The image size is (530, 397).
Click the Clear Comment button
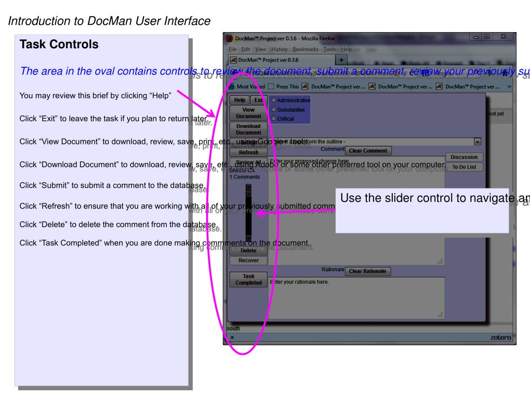[x=368, y=151]
